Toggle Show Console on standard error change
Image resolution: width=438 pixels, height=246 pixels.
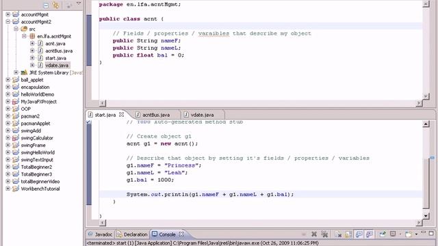[x=370, y=234]
